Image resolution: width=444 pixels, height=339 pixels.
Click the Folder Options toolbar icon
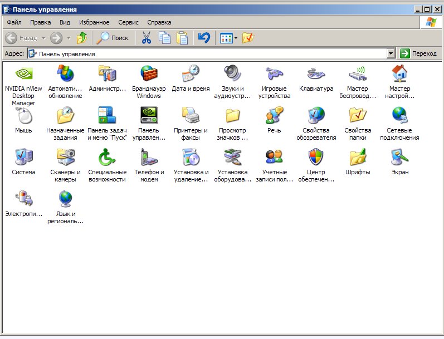click(248, 38)
